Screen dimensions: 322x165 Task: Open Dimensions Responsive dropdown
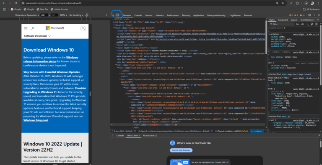pos(27,15)
